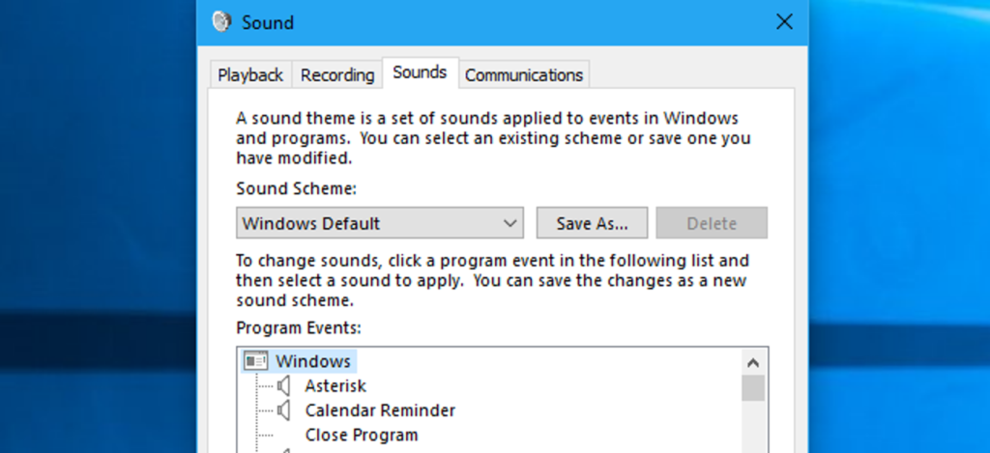The image size is (990, 453).
Task: Click the Sound dialog title bar
Action: [x=483, y=21]
